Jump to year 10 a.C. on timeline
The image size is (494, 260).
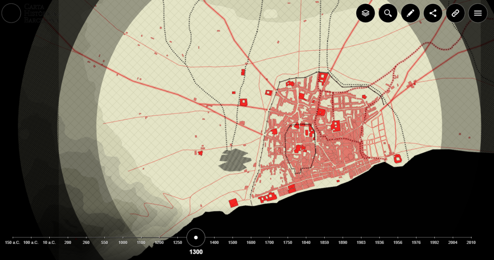point(49,242)
